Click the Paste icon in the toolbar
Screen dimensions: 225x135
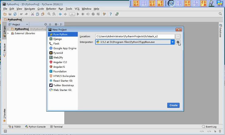point(43,14)
